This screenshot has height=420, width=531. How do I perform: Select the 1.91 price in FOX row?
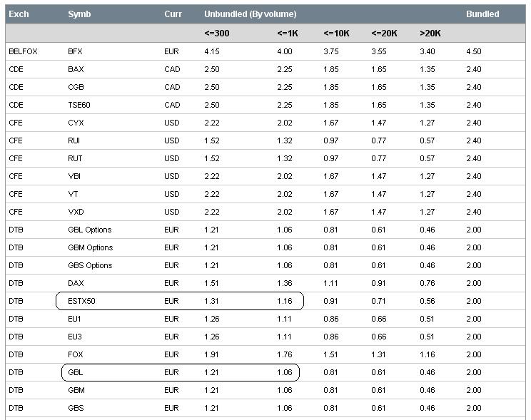(212, 354)
